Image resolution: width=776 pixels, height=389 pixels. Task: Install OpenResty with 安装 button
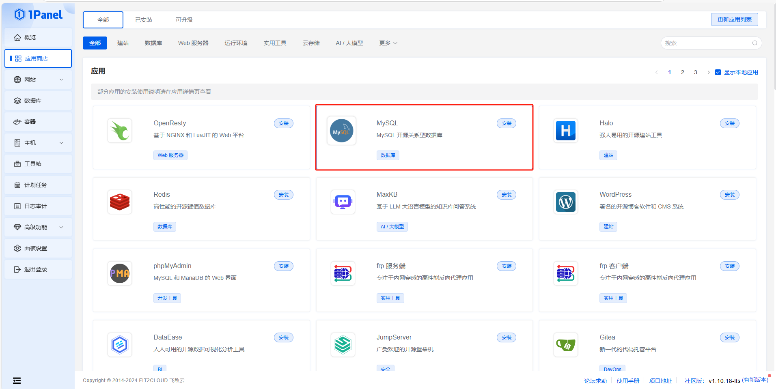pyautogui.click(x=284, y=123)
